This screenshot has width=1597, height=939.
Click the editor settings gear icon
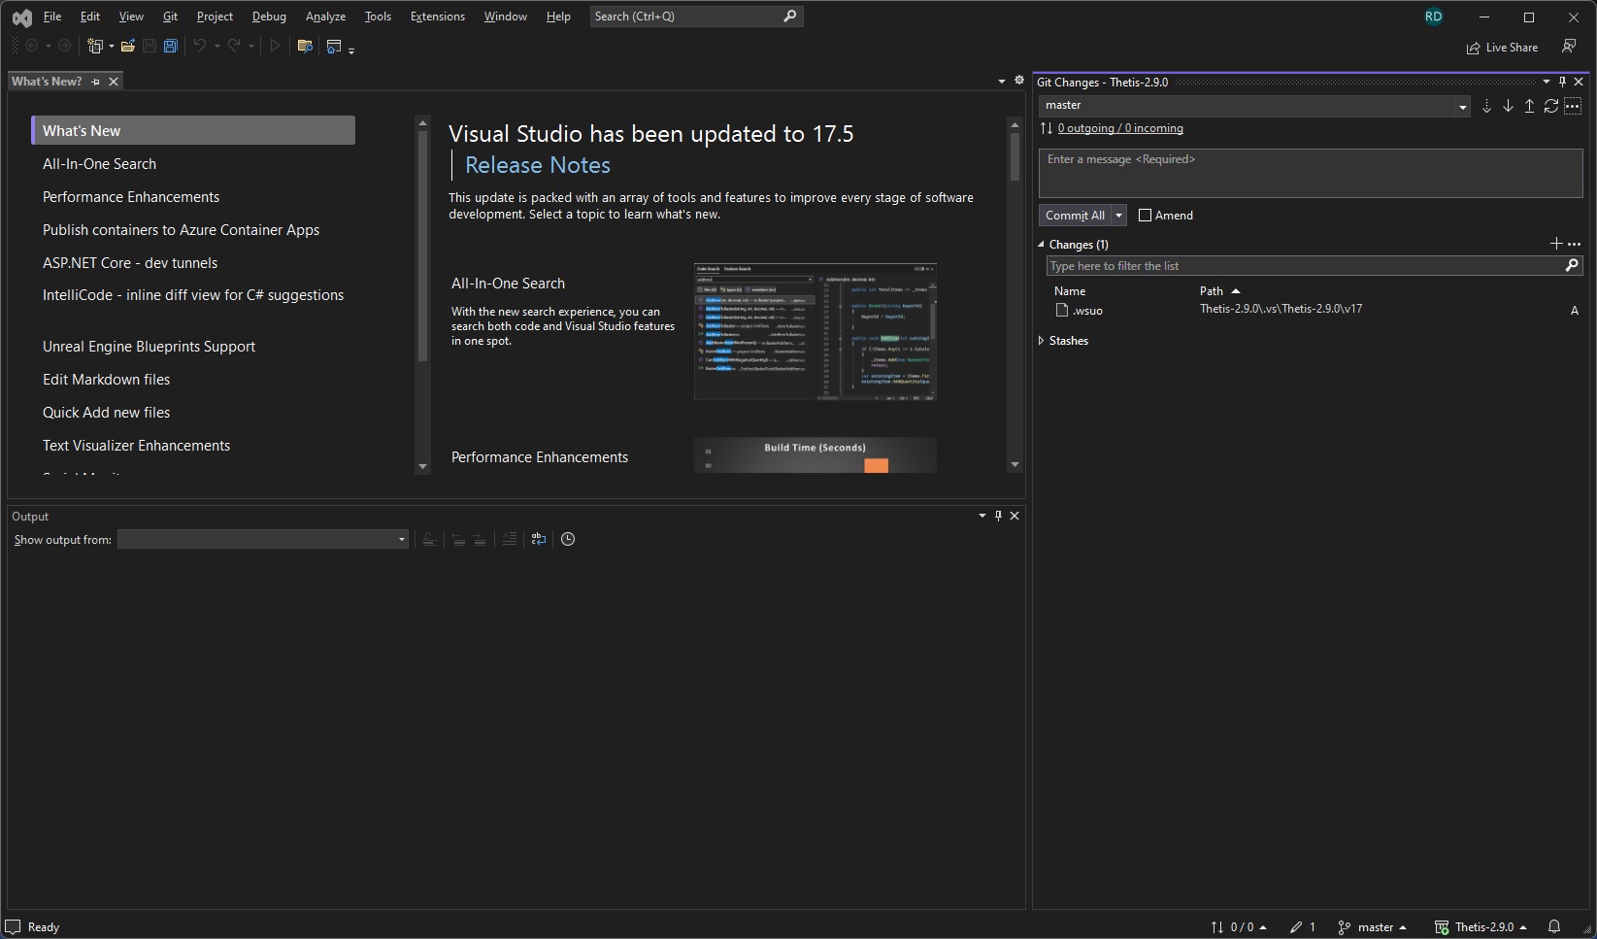click(1018, 81)
